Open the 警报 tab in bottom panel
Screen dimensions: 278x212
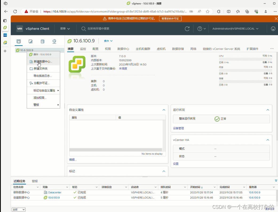tap(35, 181)
